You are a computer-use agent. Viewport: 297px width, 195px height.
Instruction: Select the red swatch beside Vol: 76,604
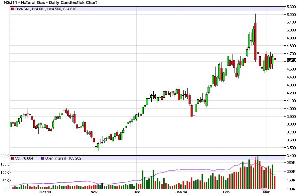tap(13, 158)
